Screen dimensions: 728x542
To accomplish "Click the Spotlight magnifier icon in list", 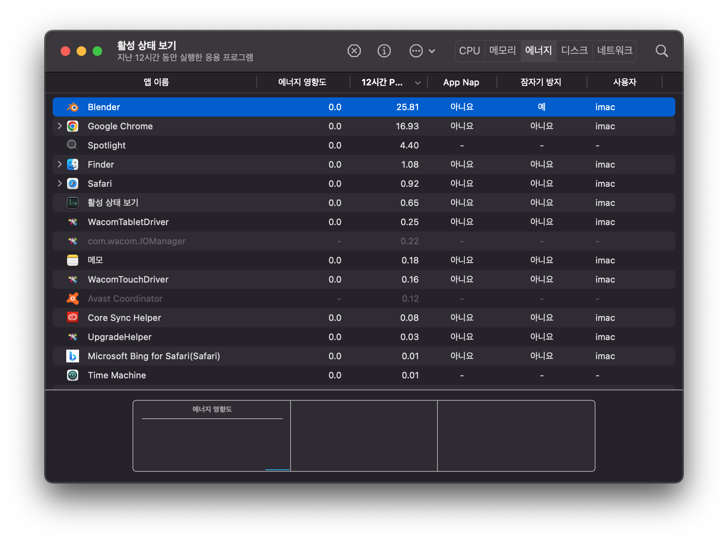I will (x=73, y=145).
